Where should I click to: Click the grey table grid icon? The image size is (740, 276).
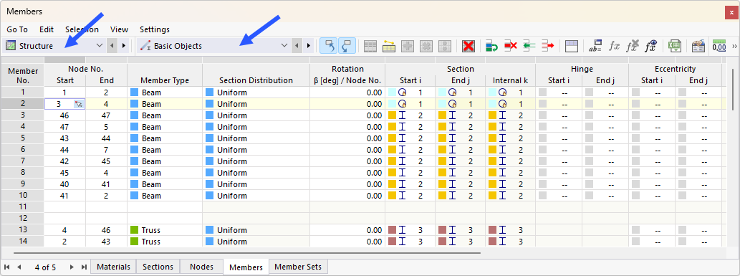tap(370, 46)
